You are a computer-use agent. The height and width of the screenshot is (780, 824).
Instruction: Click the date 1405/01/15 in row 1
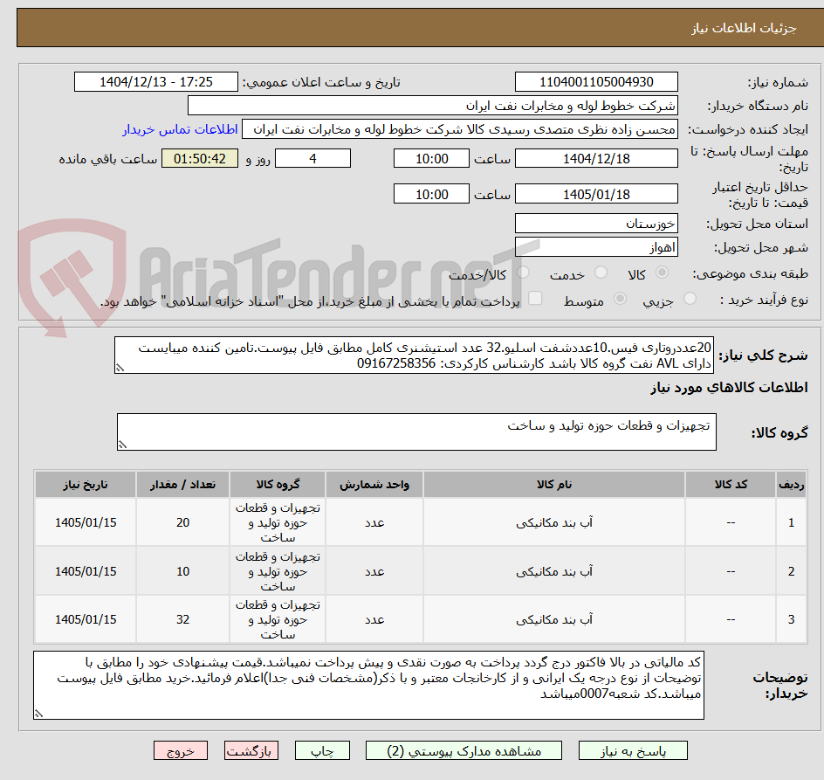point(86,523)
